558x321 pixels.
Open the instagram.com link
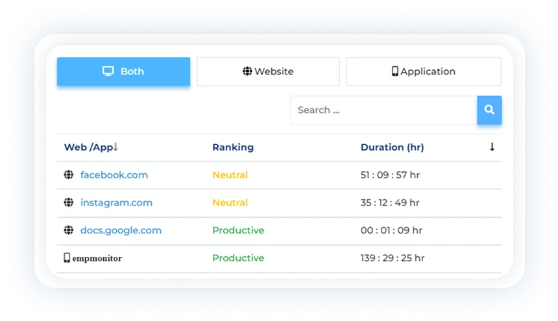[116, 203]
